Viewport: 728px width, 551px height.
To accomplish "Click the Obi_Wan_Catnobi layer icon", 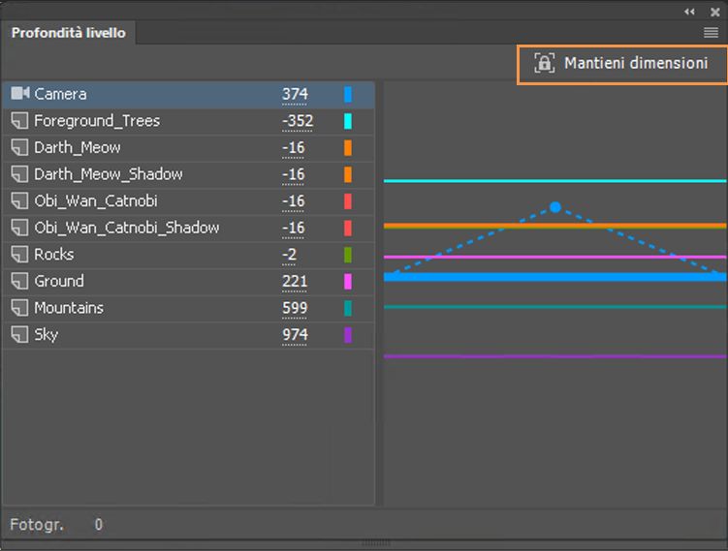I will pos(19,201).
